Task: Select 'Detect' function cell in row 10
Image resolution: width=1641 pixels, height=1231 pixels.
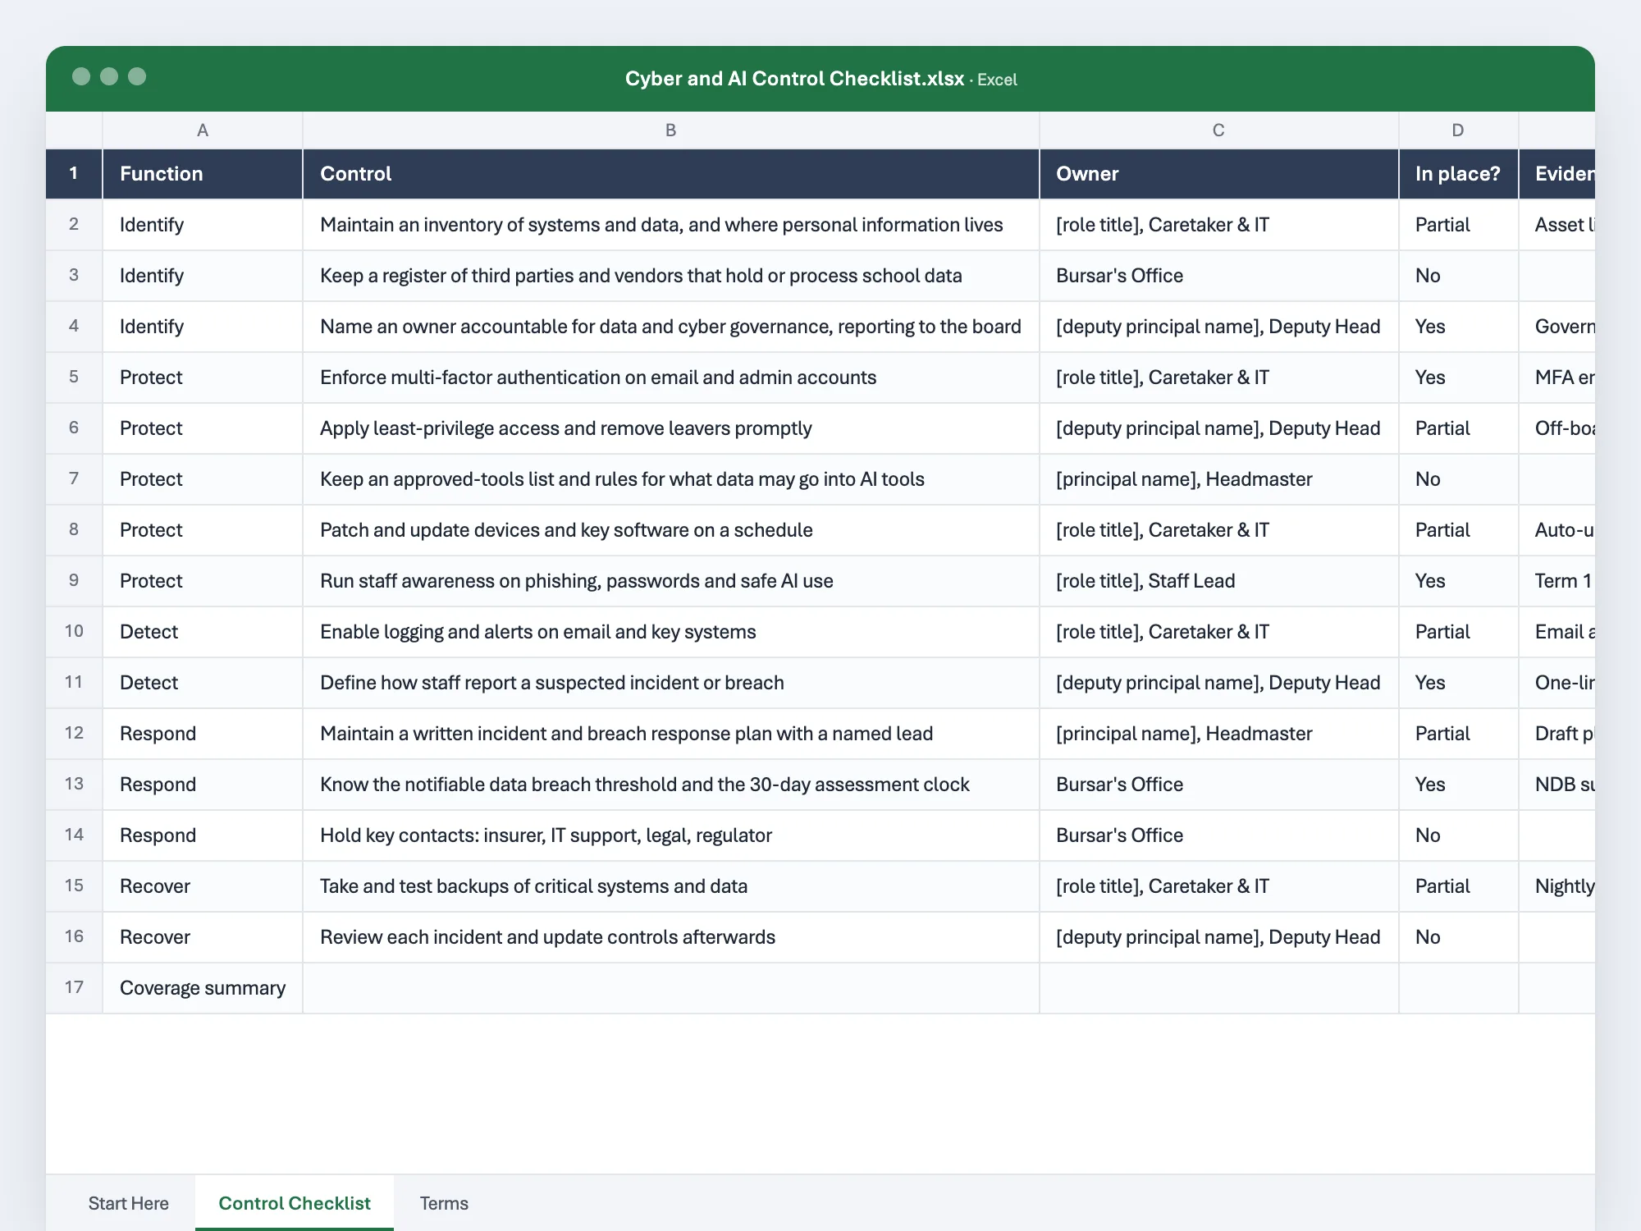Action: (203, 631)
